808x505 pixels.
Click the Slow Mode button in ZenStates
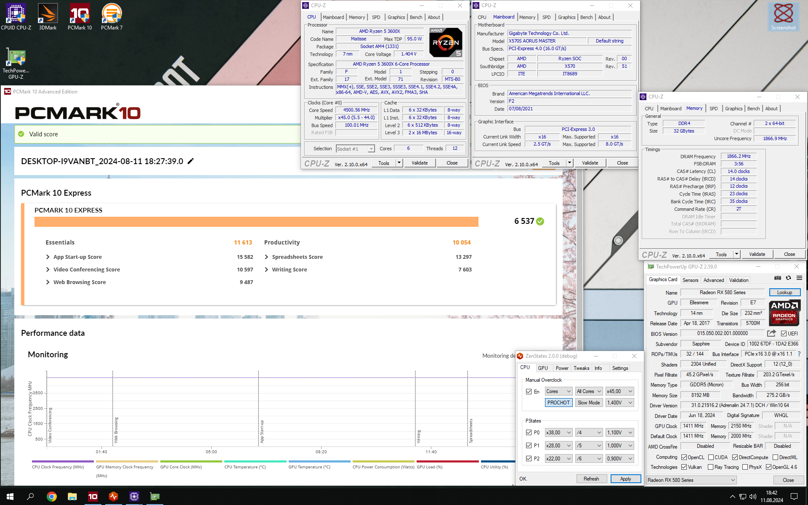tap(589, 403)
